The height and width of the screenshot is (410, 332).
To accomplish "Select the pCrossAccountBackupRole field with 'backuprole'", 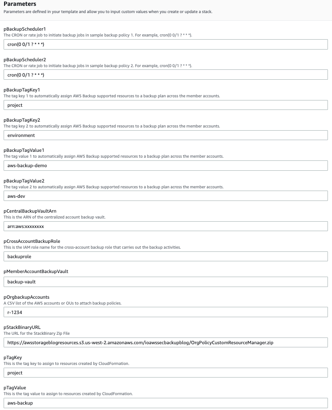I will point(166,256).
